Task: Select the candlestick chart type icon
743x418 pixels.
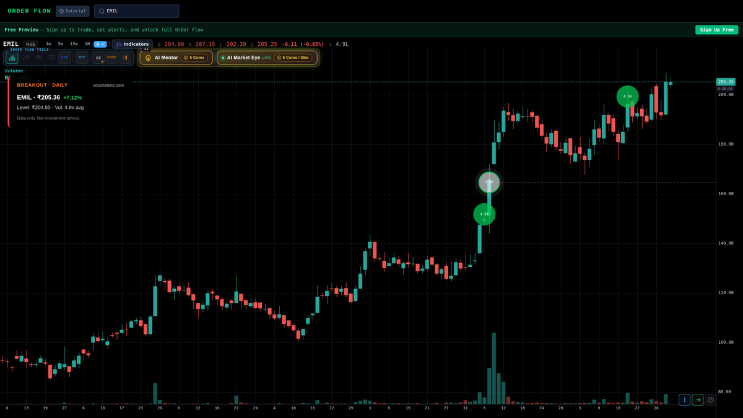Action: (x=125, y=58)
